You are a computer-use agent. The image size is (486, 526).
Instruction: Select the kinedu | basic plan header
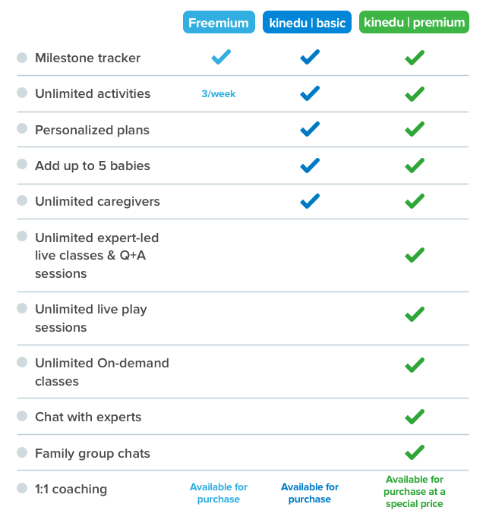tap(308, 23)
